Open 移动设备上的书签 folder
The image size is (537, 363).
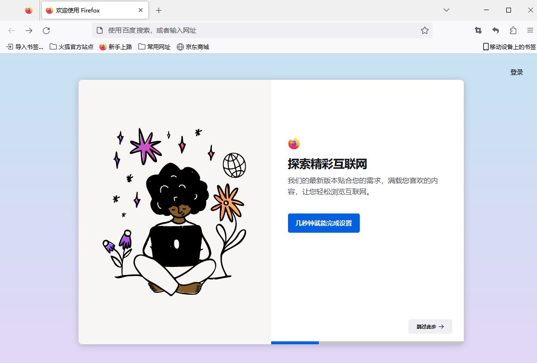pos(509,47)
